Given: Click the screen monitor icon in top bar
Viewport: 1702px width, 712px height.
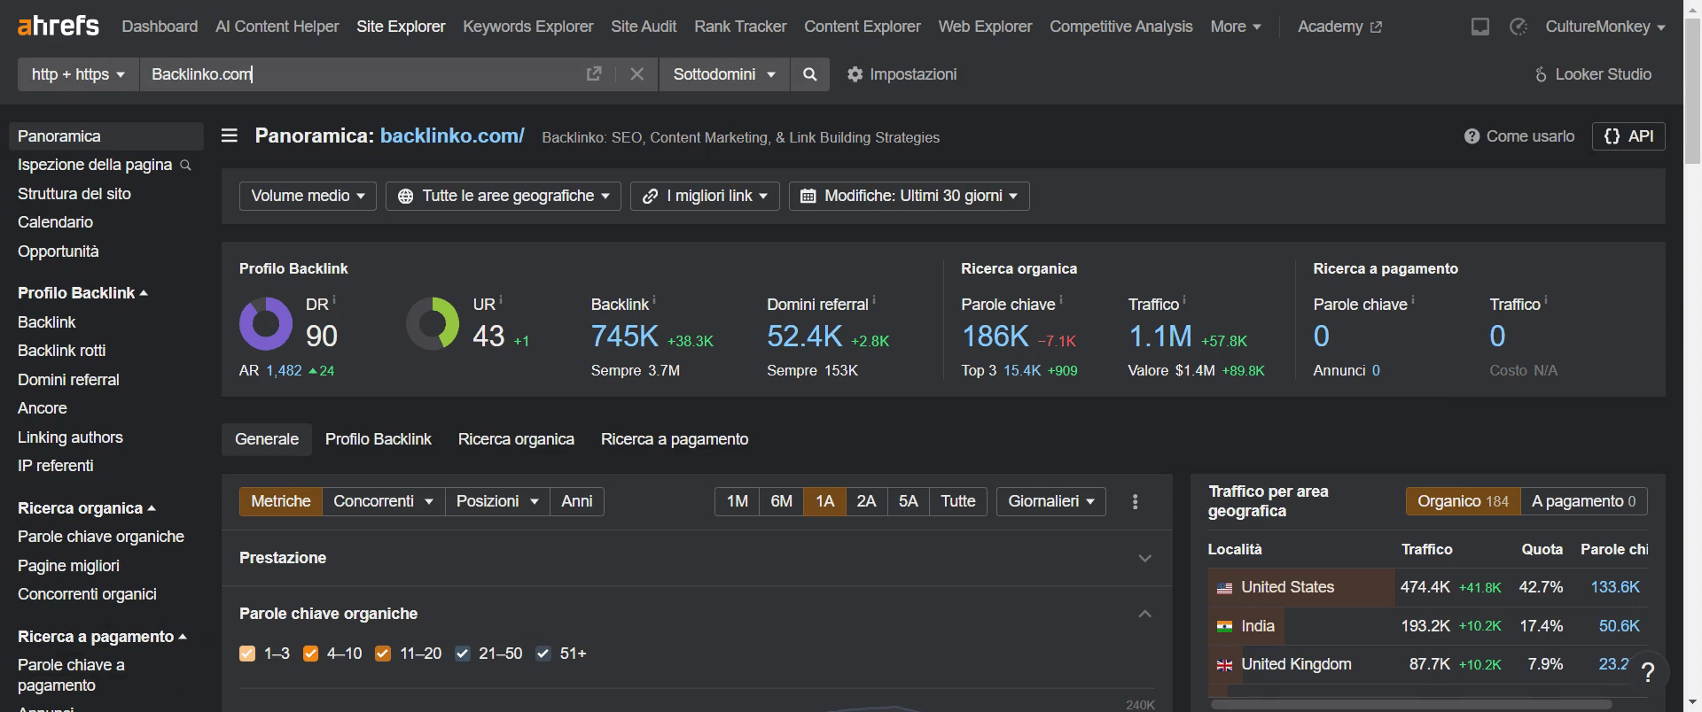Looking at the screenshot, I should point(1479,27).
